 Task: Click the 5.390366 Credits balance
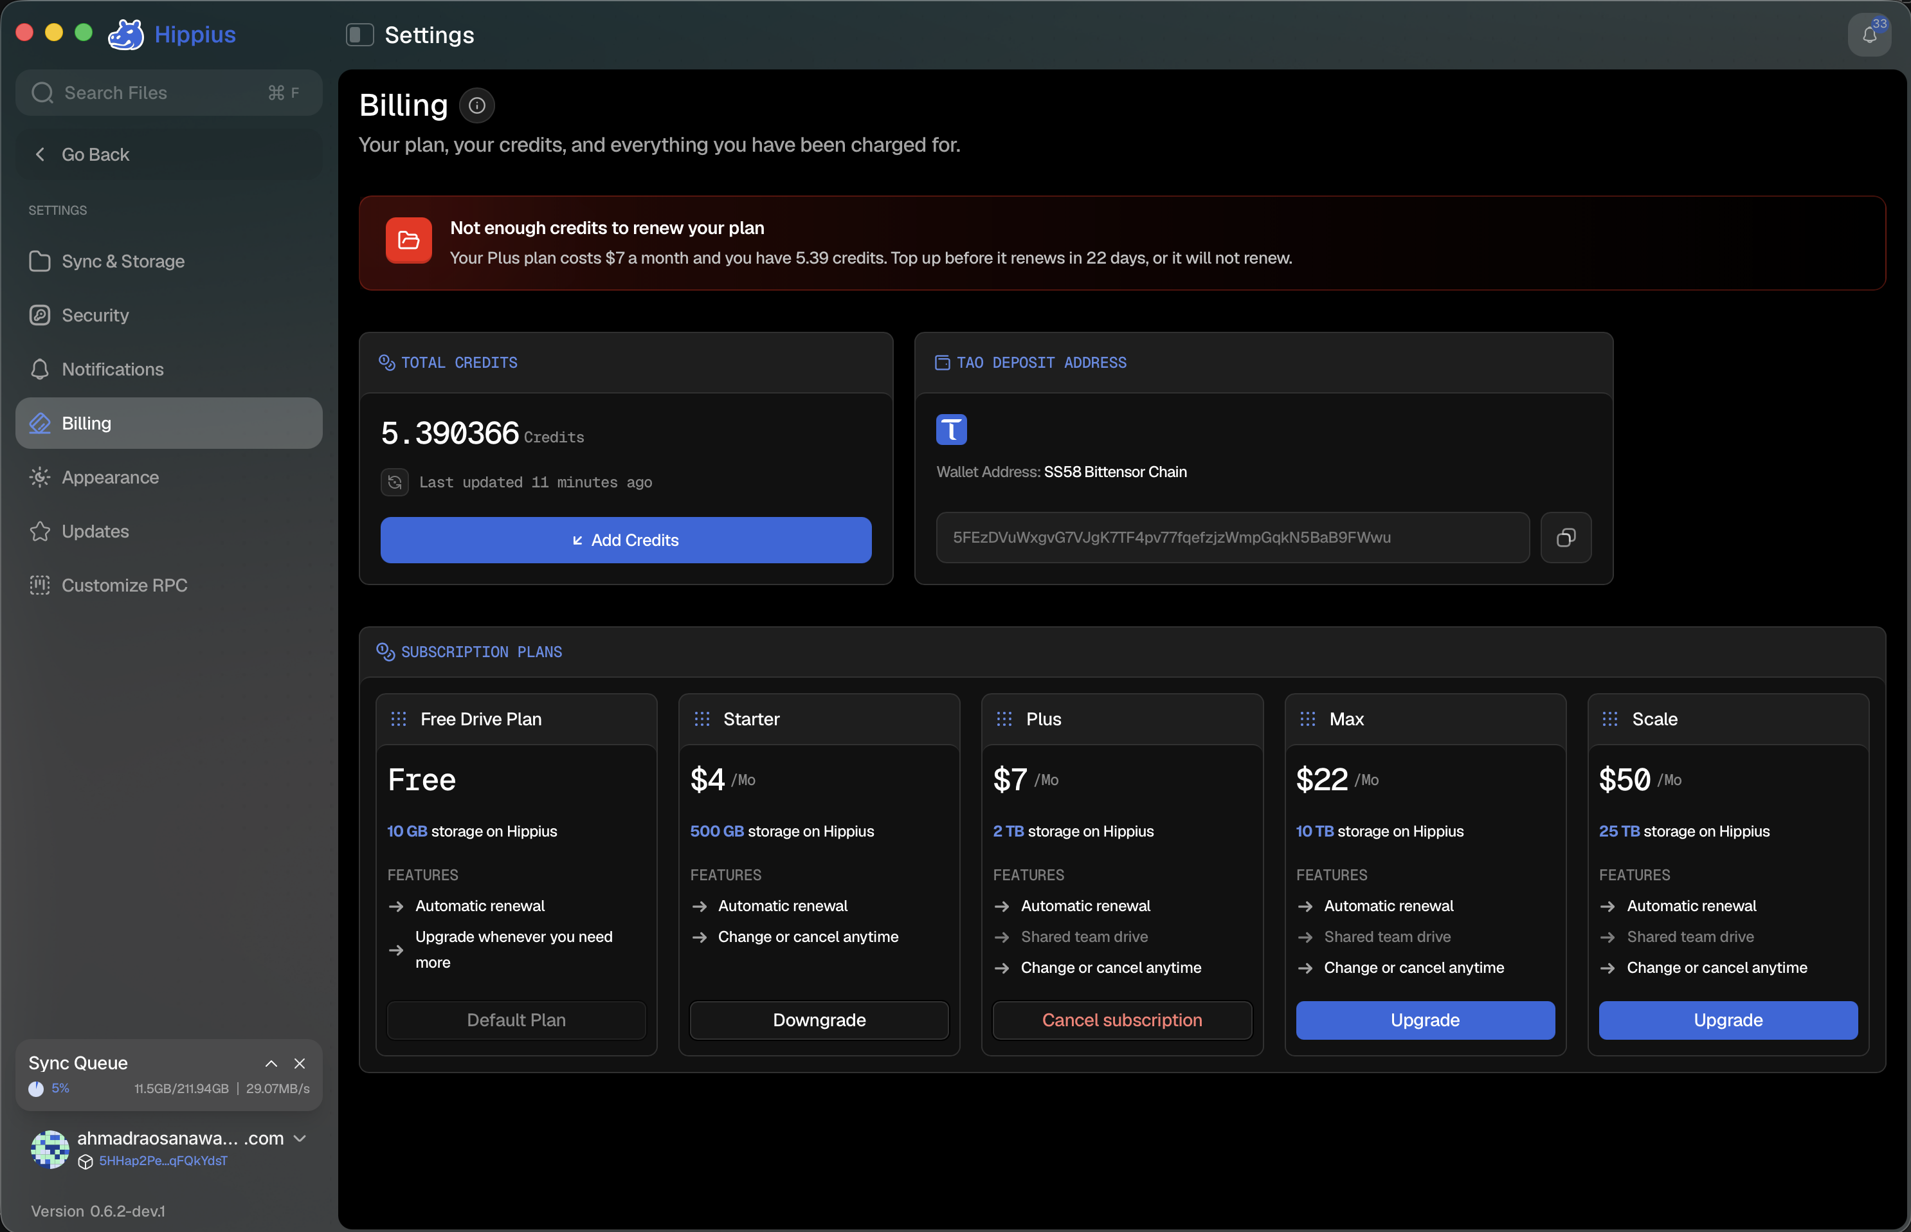pyautogui.click(x=482, y=433)
